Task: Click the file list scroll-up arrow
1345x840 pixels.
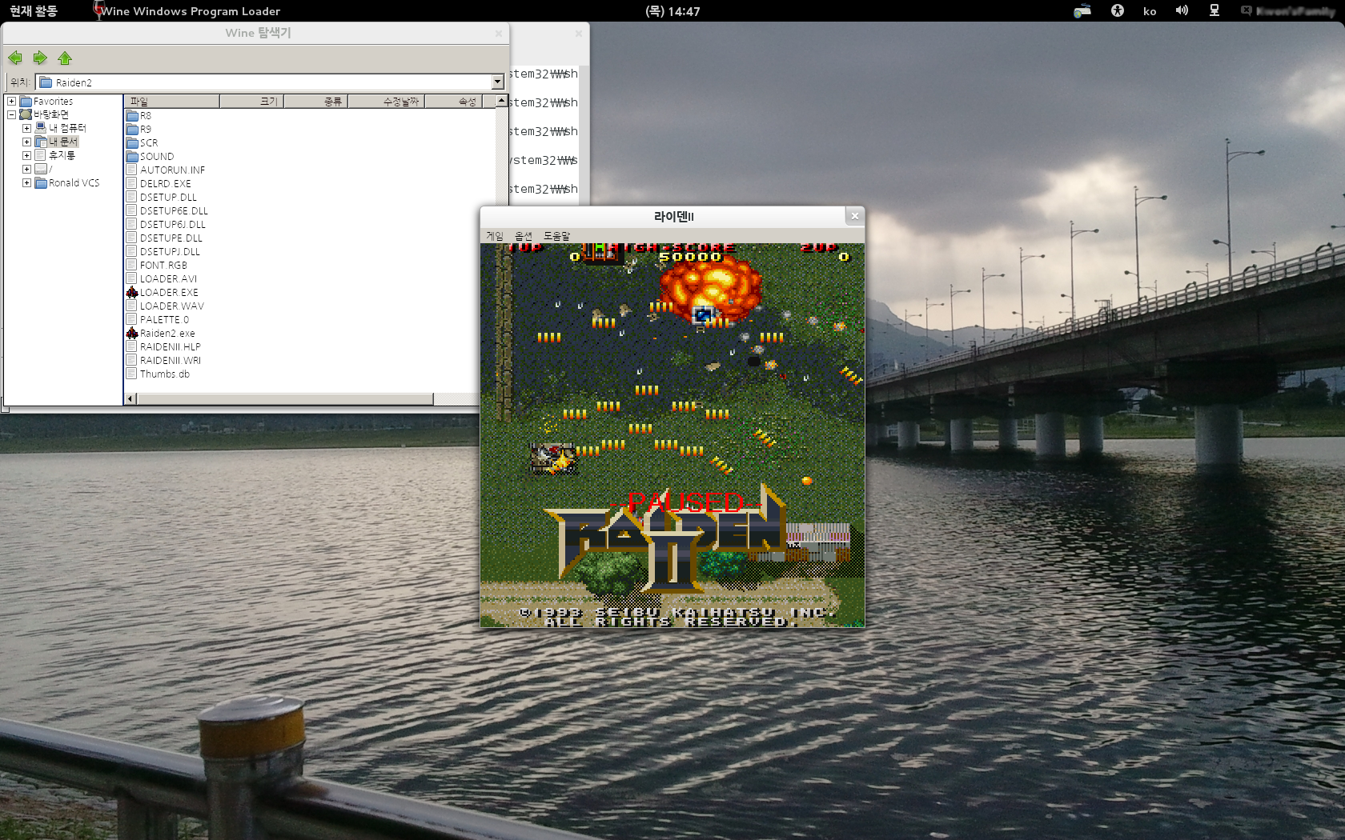Action: click(x=501, y=101)
